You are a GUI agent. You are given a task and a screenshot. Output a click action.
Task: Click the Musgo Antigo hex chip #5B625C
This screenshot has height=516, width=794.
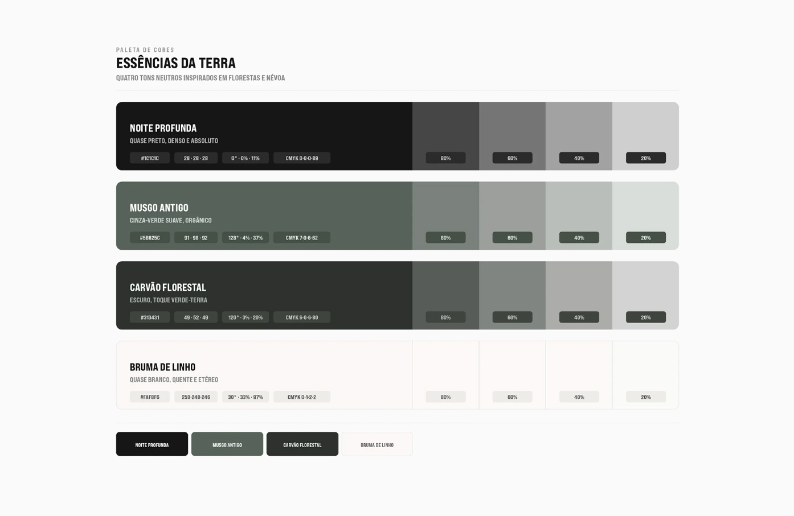[x=150, y=238]
